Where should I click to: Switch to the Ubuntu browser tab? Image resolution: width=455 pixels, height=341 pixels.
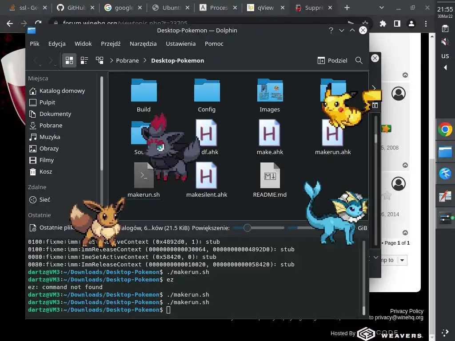pyautogui.click(x=171, y=8)
